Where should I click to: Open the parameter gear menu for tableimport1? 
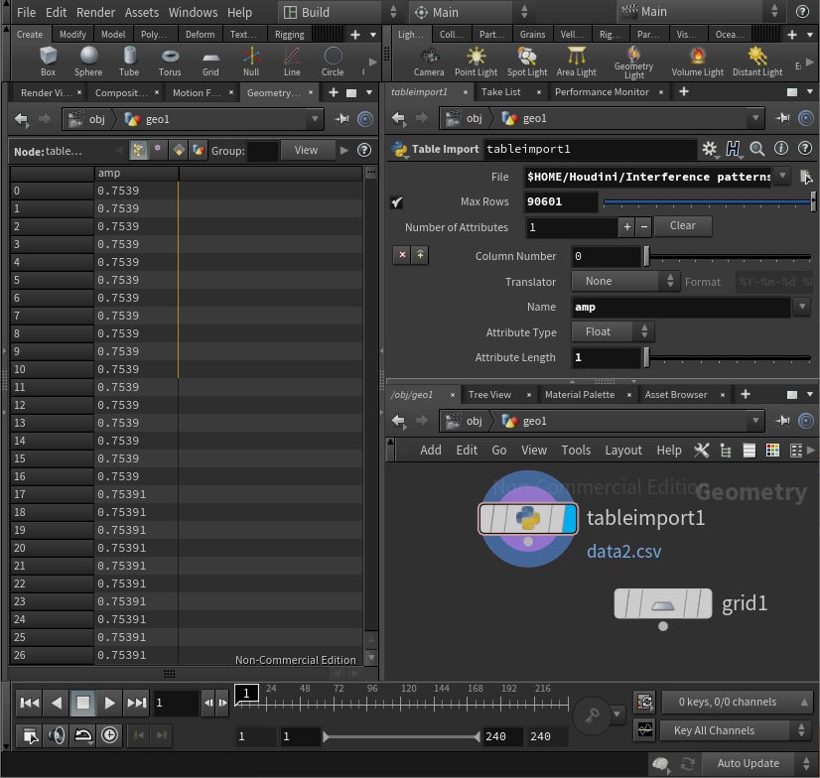click(710, 149)
